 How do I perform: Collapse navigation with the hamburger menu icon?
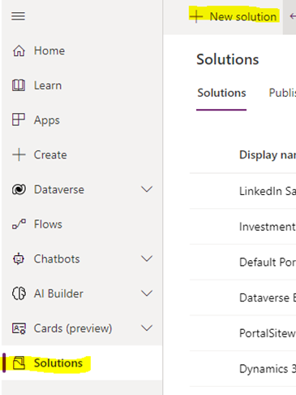(18, 16)
